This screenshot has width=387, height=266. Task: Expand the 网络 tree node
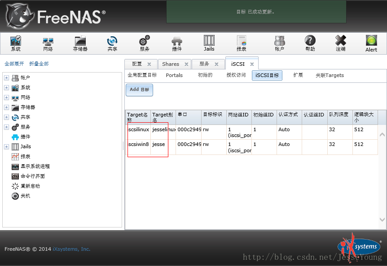point(6,98)
